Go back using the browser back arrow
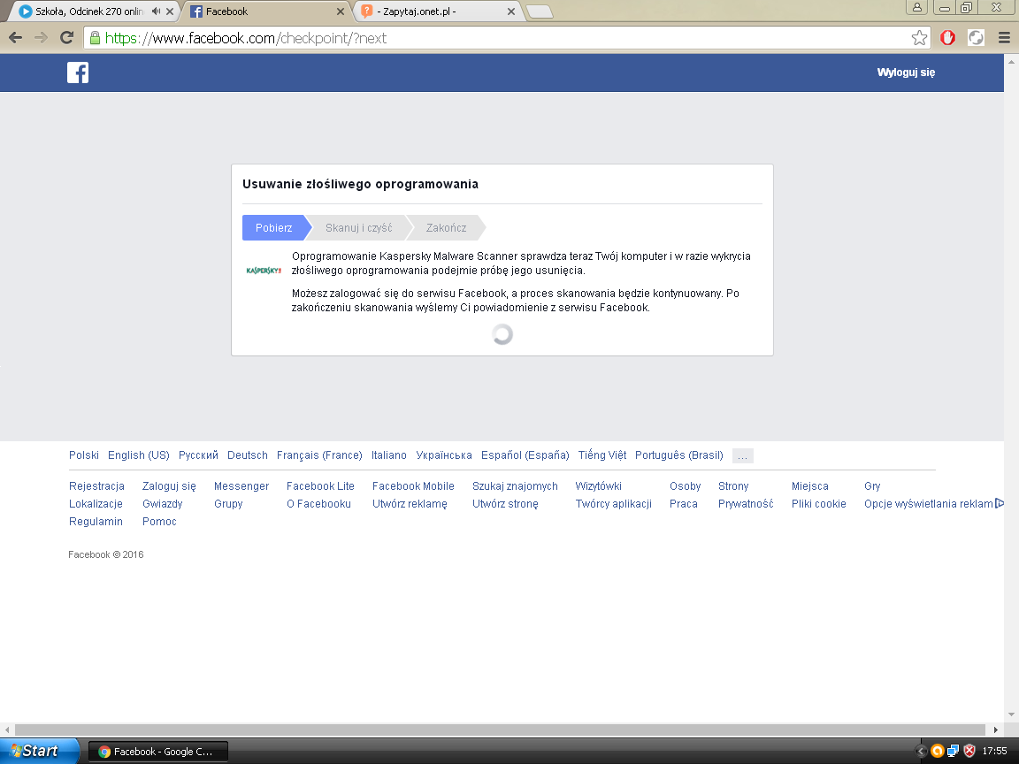This screenshot has width=1019, height=764. pos(15,38)
